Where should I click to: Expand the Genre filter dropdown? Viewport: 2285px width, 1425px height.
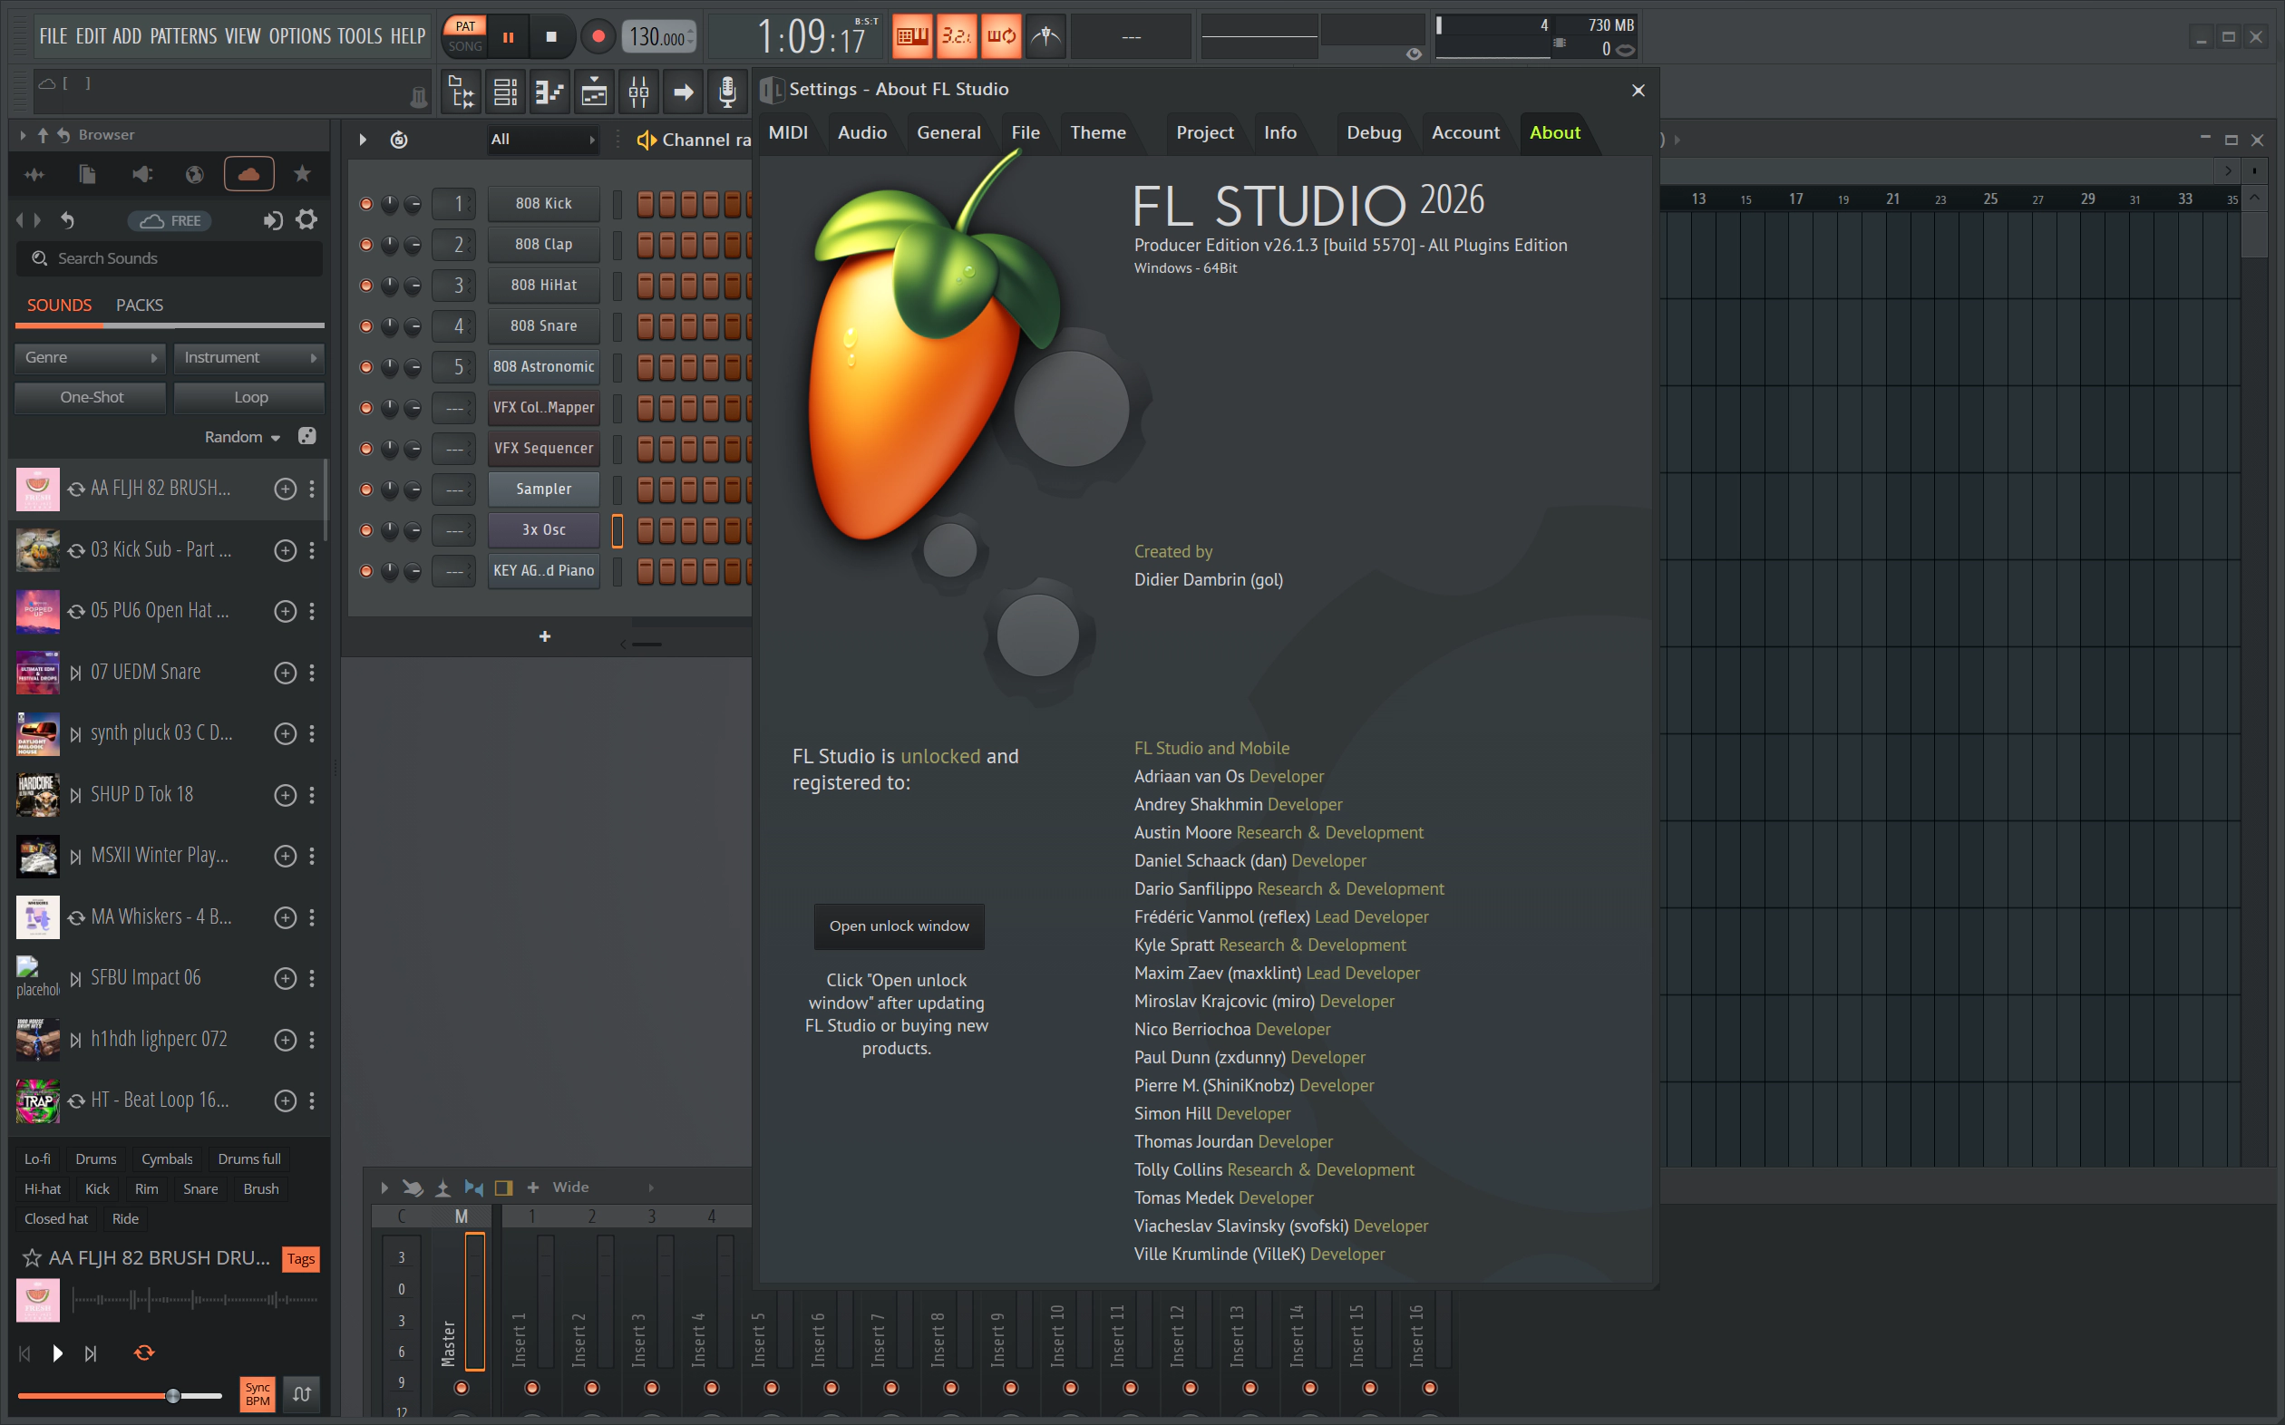91,358
